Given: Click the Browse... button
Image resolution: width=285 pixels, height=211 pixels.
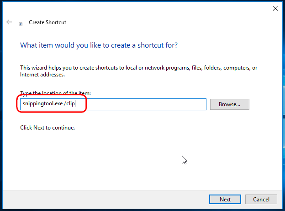Looking at the screenshot, I should (230, 104).
